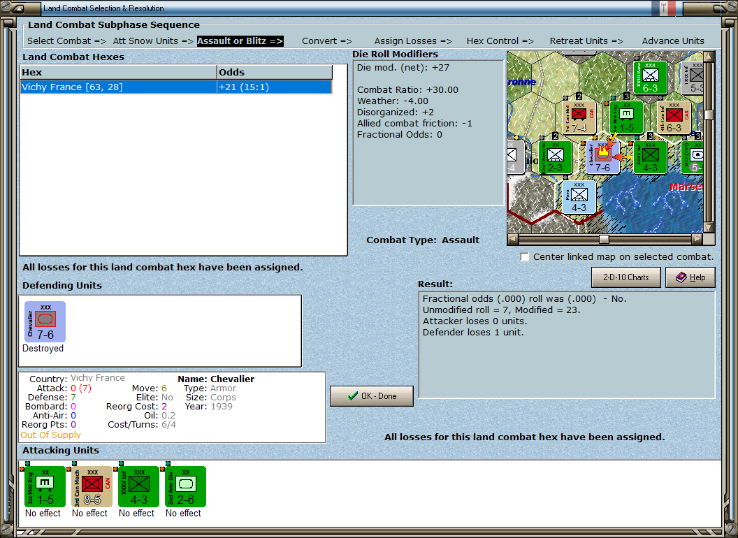This screenshot has height=538, width=738.
Task: Click the Out Of Supply status text
Action: (50, 435)
